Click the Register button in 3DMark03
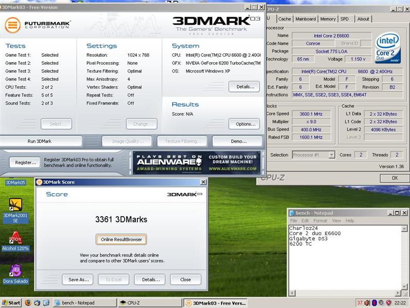The height and width of the screenshot is (308, 410). [x=25, y=162]
